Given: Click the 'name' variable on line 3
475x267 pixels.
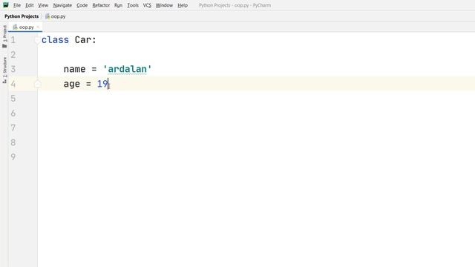Looking at the screenshot, I should (x=74, y=69).
